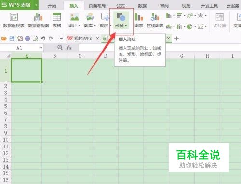Image resolution: width=241 pixels, height=184 pixels.
Task: Expand the 图片 dropdown arrow
Action: point(79,26)
